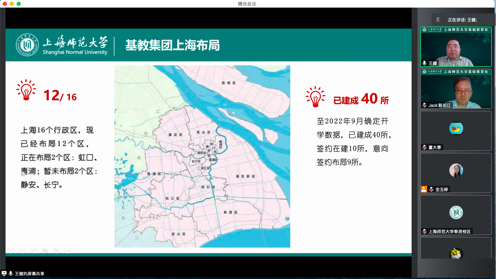
Task: Advance the slideshow with the right arrow
Action: (22, 251)
